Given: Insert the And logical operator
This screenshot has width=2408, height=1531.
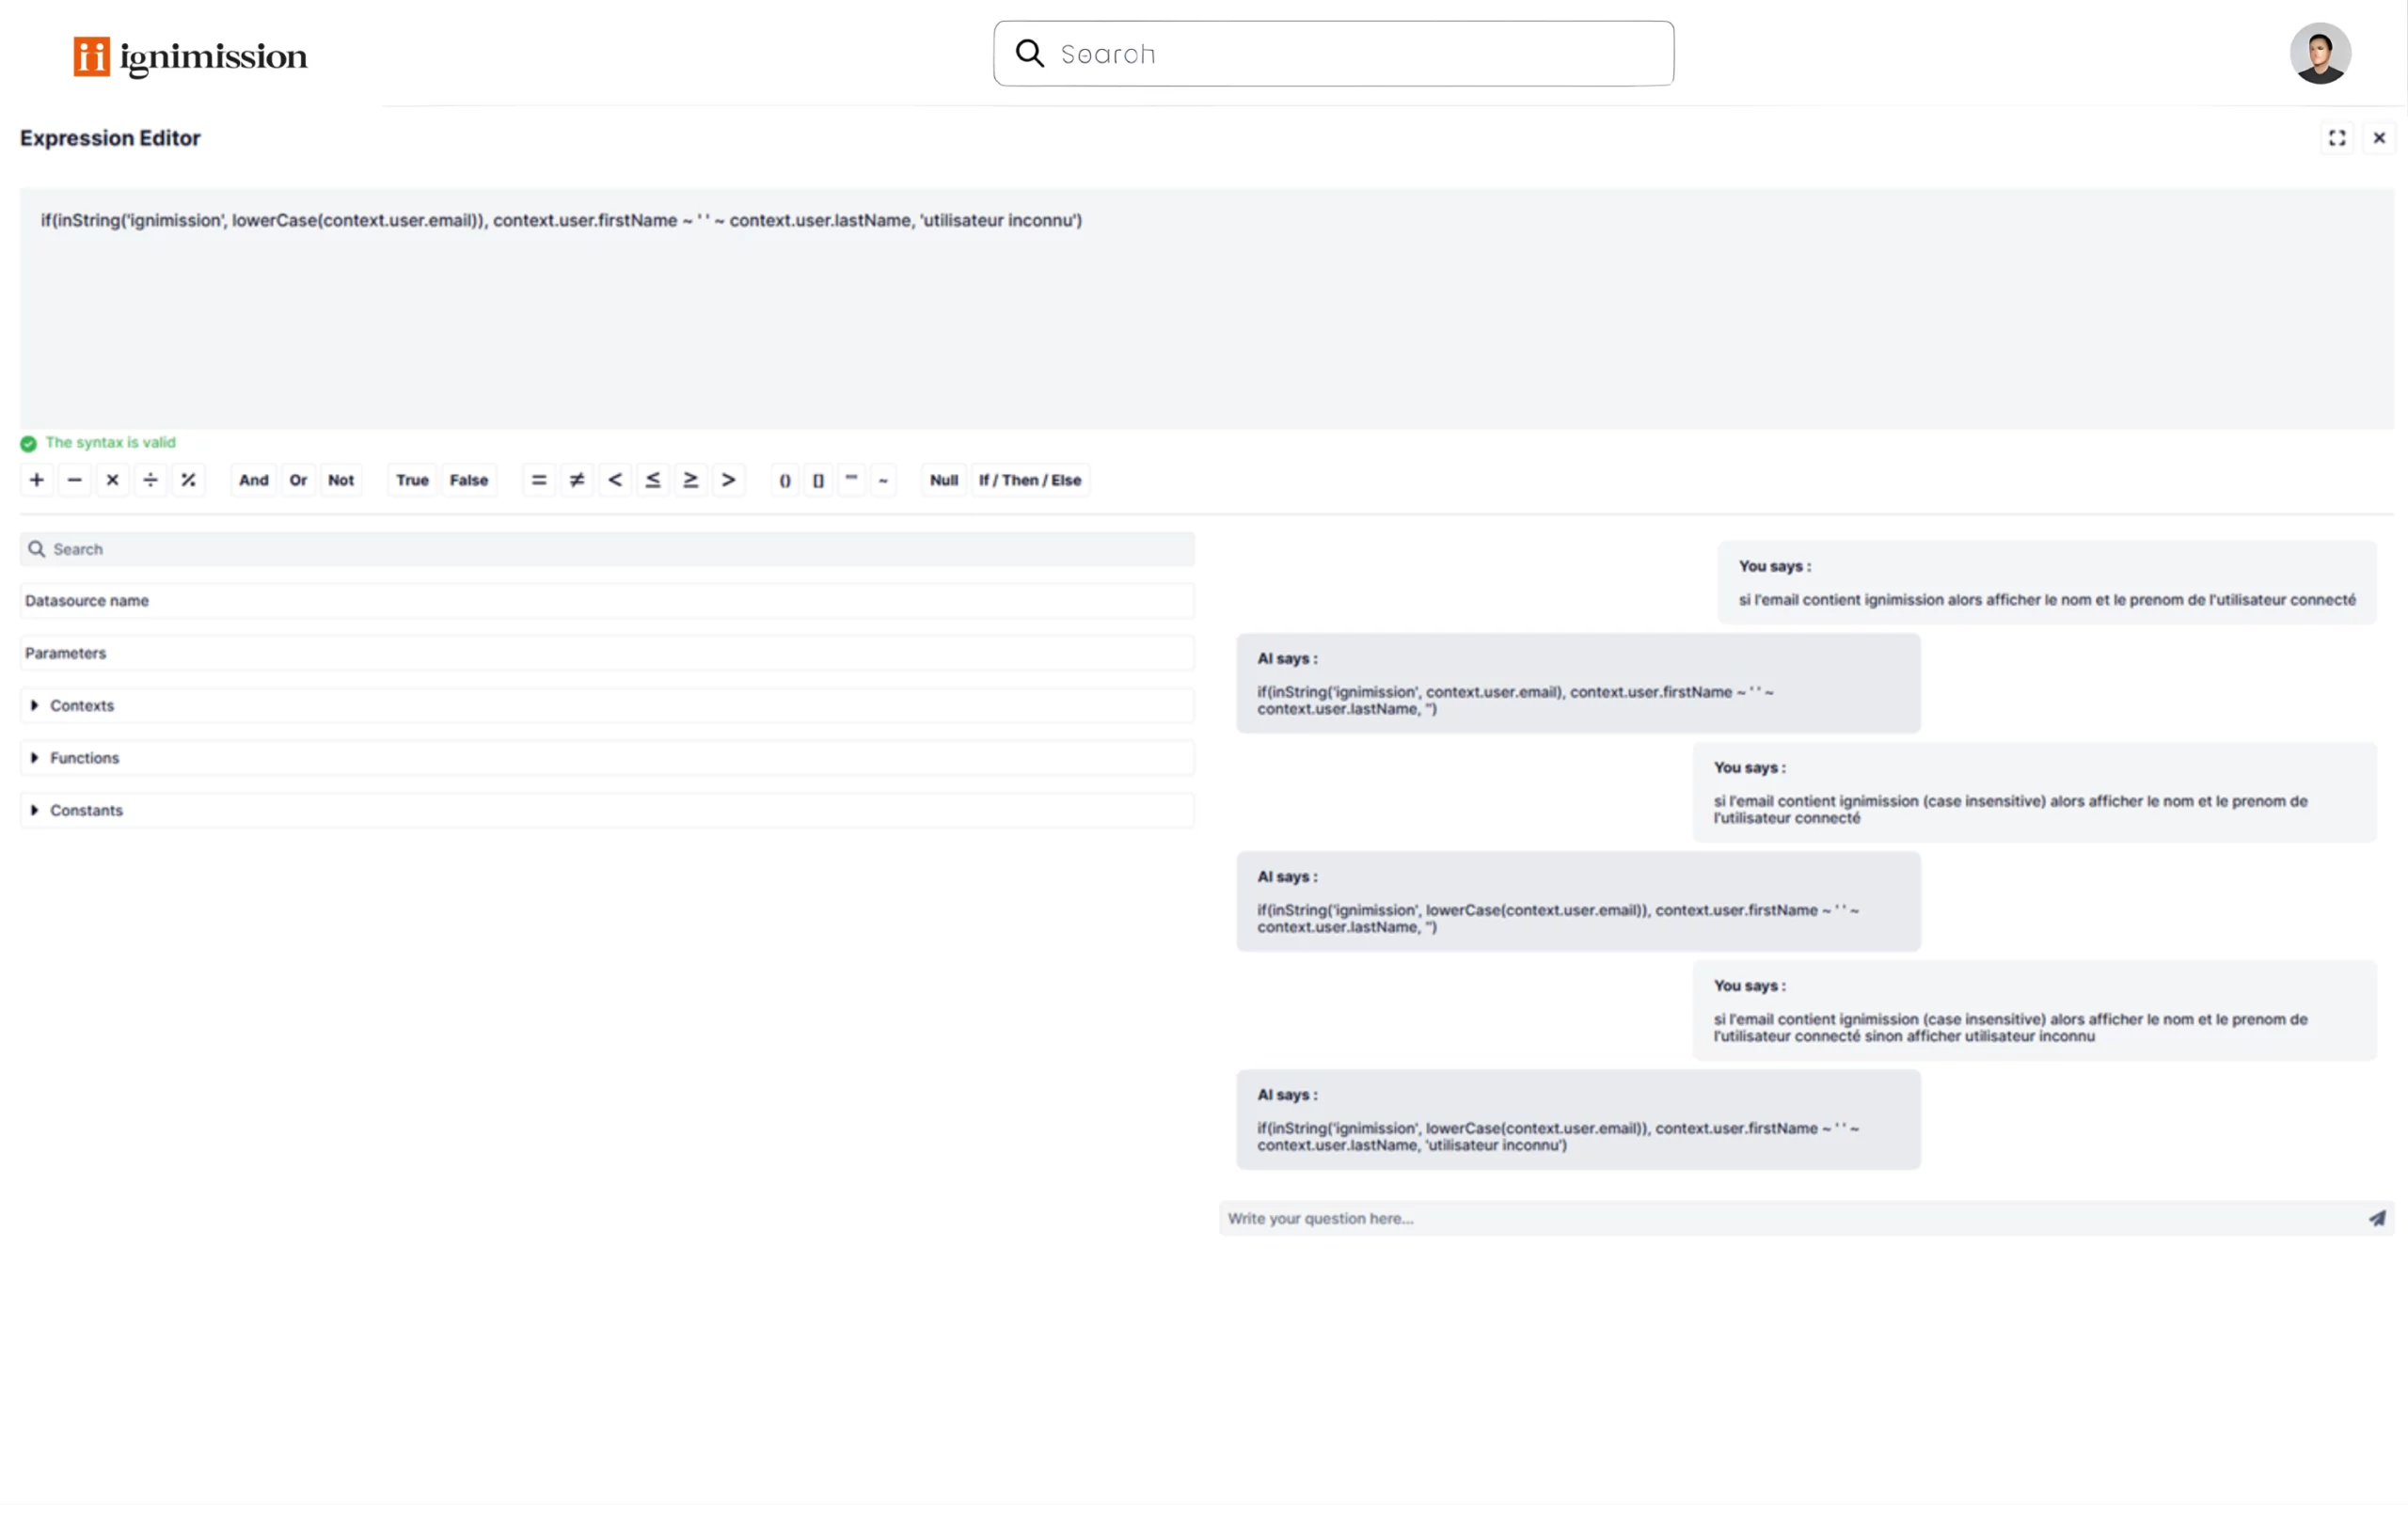Looking at the screenshot, I should click(254, 480).
